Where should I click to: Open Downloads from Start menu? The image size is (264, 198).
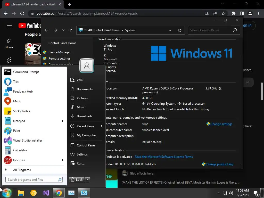pyautogui.click(x=86, y=116)
